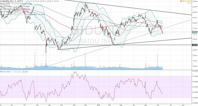Open format settings for MA (50, close)
Image resolution: width=198 pixels, height=106 pixels.
point(16,12)
